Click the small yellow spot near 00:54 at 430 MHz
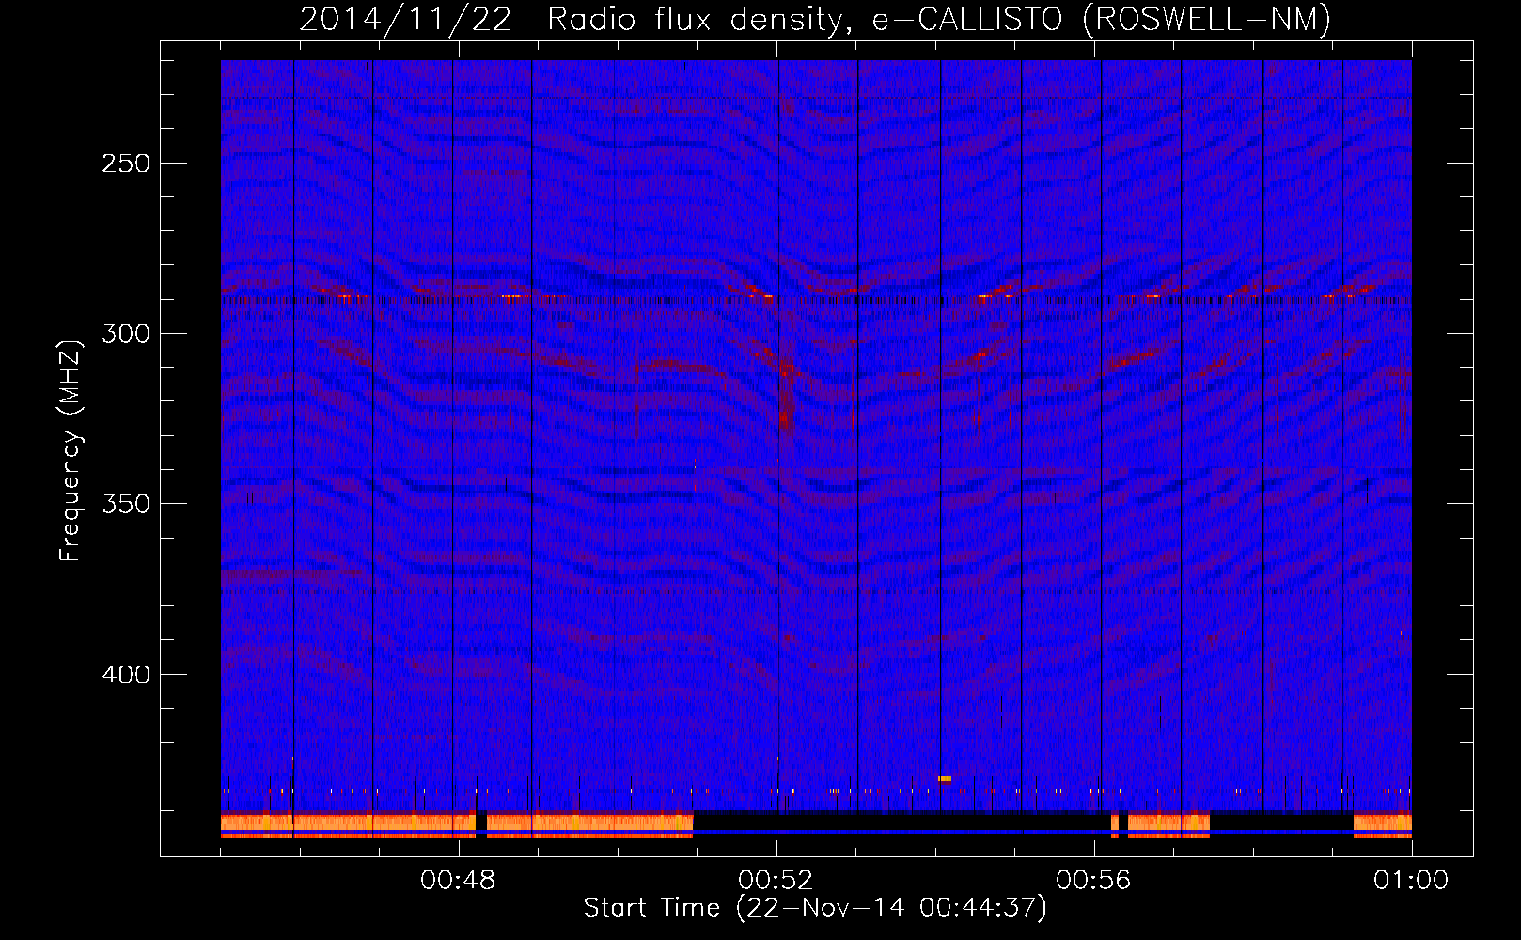Screen dimensions: 1521x940 (945, 778)
